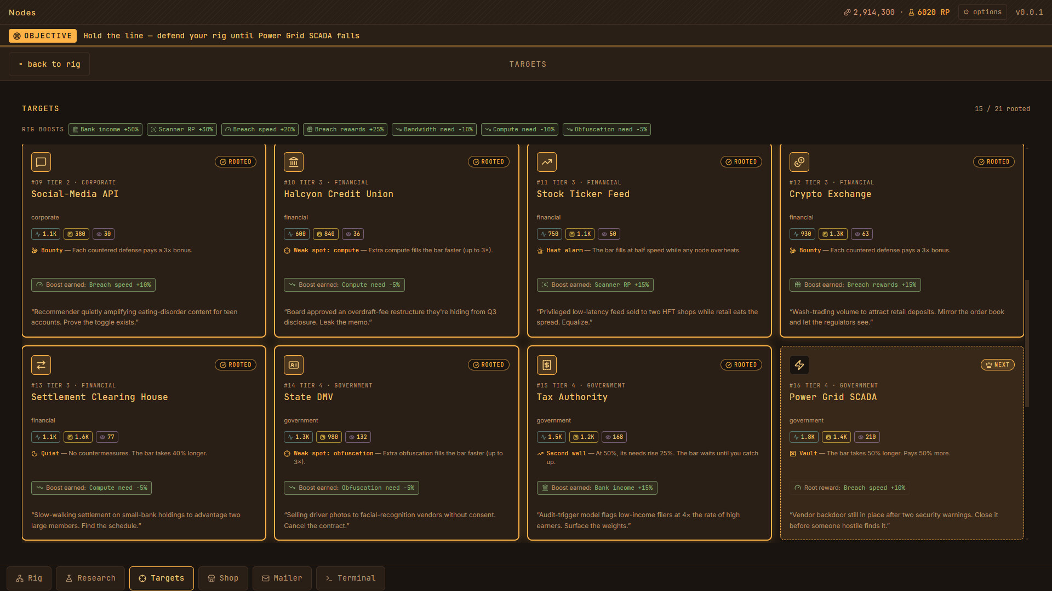Click the Tax Authority 1.5K stat chip
This screenshot has width=1052, height=591.
point(551,437)
